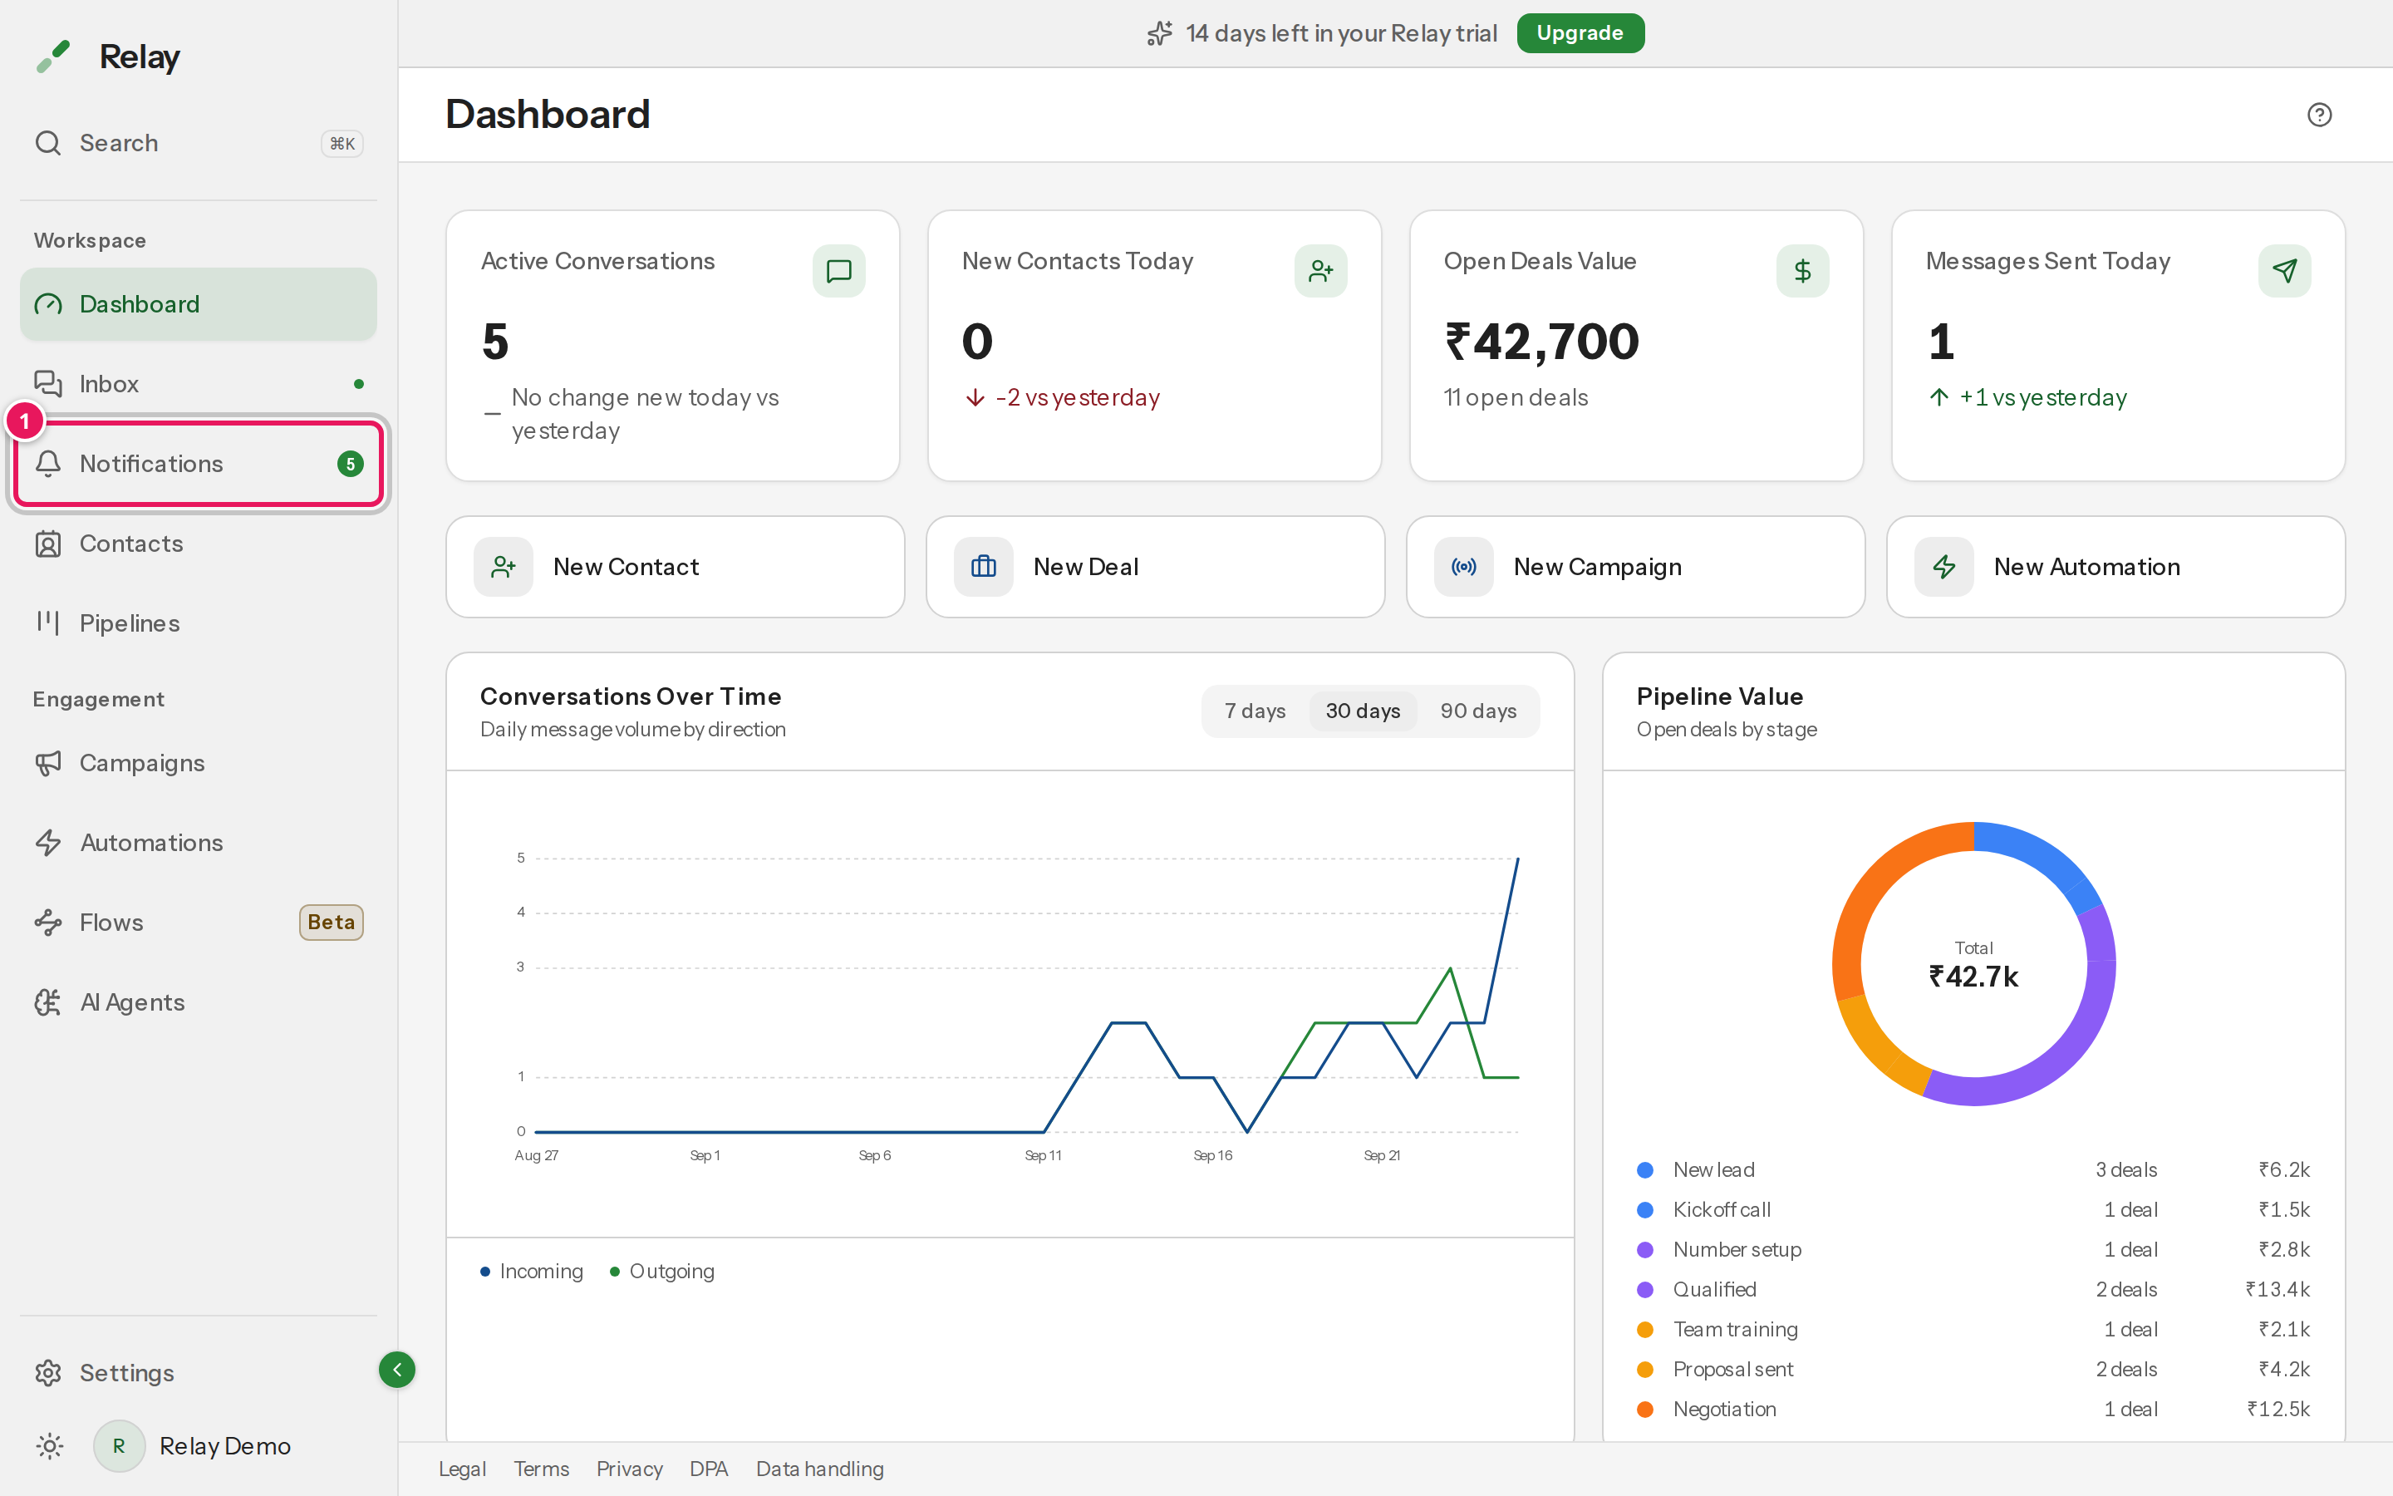The height and width of the screenshot is (1496, 2393).
Task: Click the New Campaign broadcast icon
Action: (1463, 567)
